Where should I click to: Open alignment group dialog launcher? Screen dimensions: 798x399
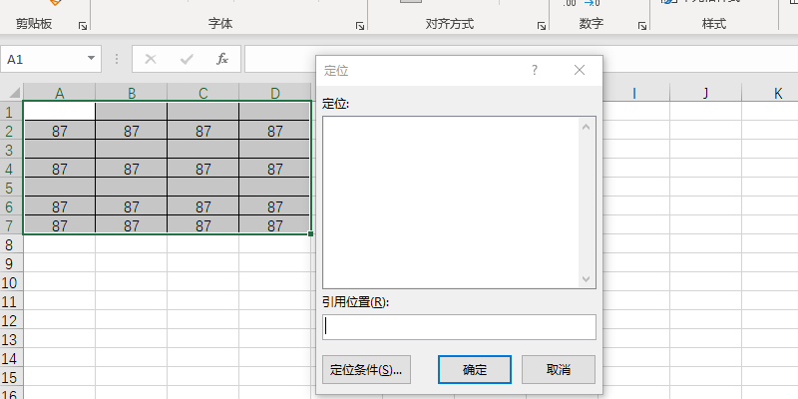click(x=542, y=26)
